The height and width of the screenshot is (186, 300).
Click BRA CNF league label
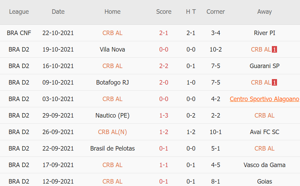tap(19, 33)
